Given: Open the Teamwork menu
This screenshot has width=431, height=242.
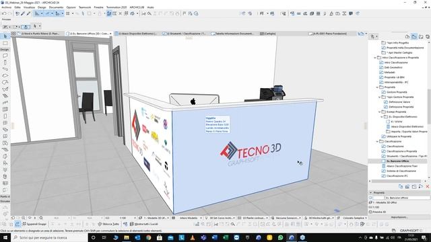Looking at the screenshot, I should pyautogui.click(x=85, y=7).
